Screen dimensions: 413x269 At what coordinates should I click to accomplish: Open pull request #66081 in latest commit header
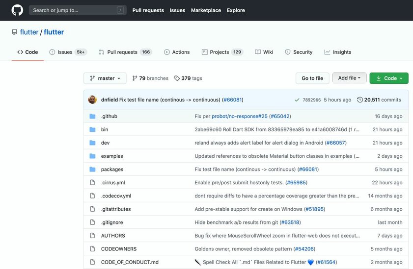coord(233,100)
